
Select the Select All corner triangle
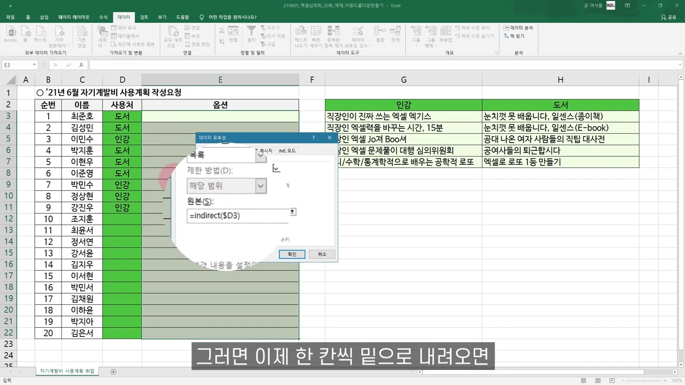pos(11,80)
